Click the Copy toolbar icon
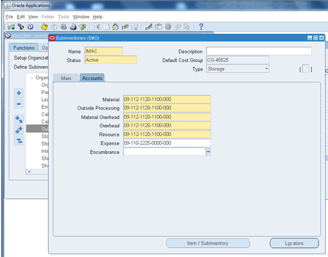This screenshot has height=257, width=328. coord(107,27)
